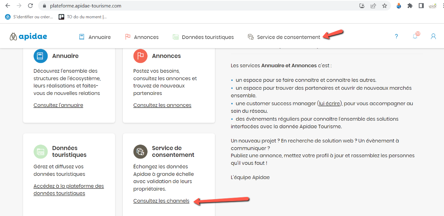
Task: Open "Accédez à la plateforme des données touristiques"
Action: click(x=69, y=190)
